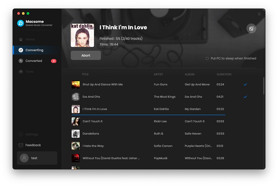
Task: Click artist Ruth B.
Action: point(159,134)
